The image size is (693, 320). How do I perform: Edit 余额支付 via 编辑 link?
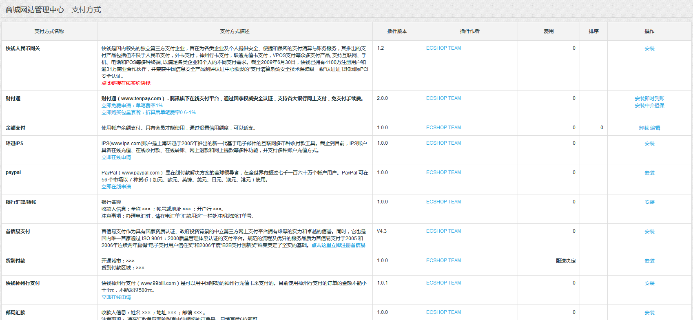coord(655,128)
